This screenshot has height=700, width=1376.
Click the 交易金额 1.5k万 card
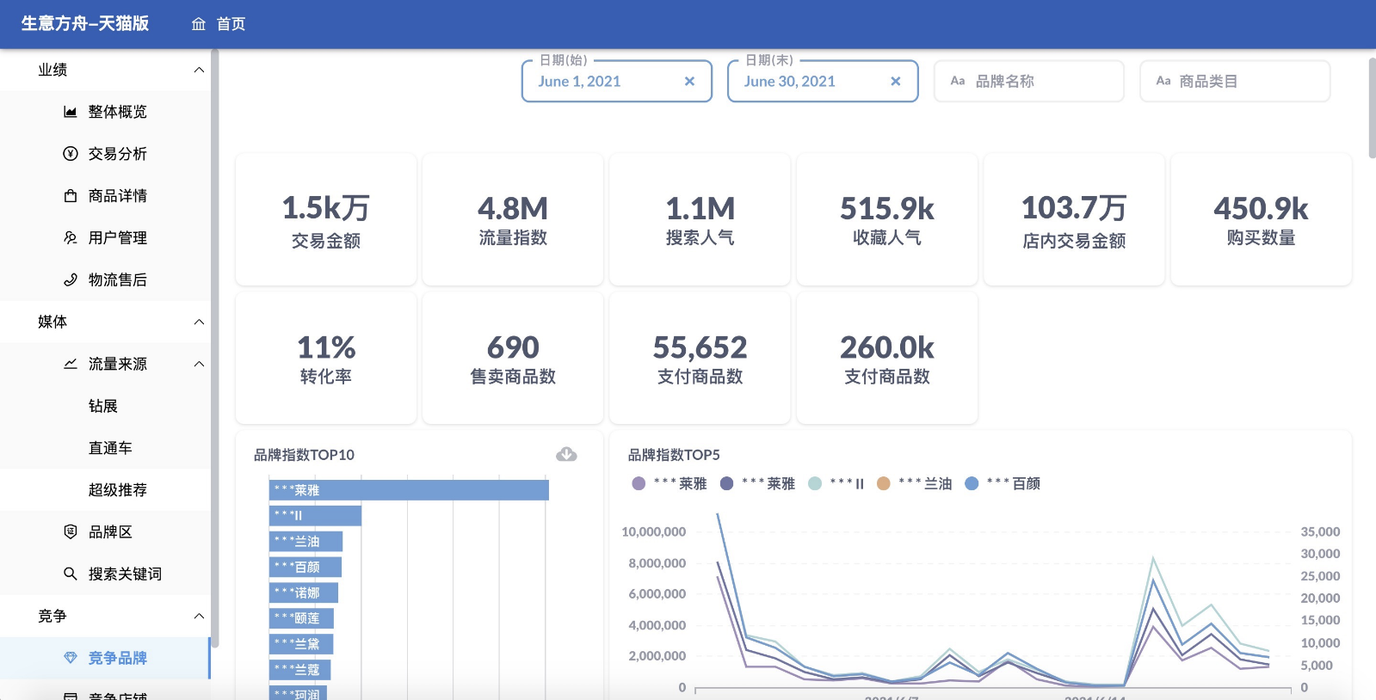[326, 219]
